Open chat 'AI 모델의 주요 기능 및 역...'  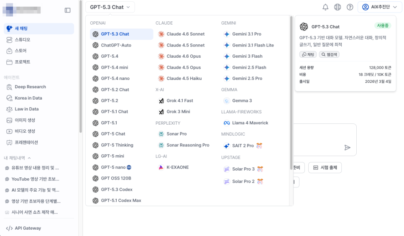click(x=35, y=190)
